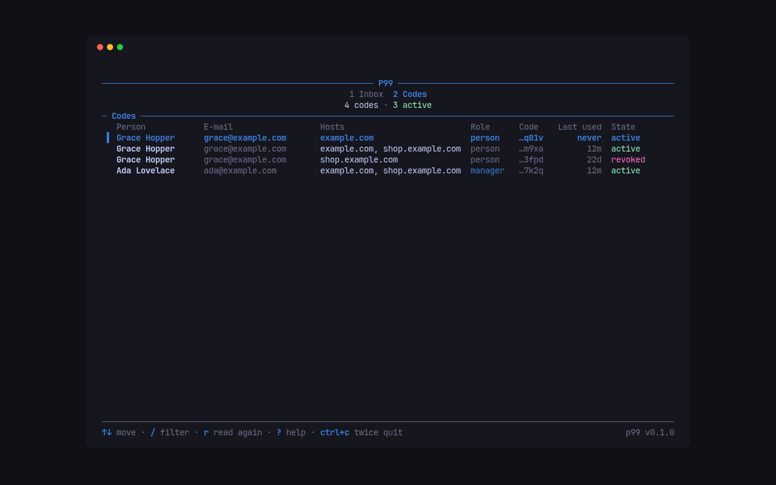Viewport: 776px width, 485px height.
Task: Click the '4 codes' summary count
Action: coord(361,105)
